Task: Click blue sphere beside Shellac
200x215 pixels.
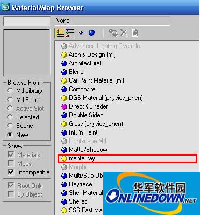Action: coord(64,201)
